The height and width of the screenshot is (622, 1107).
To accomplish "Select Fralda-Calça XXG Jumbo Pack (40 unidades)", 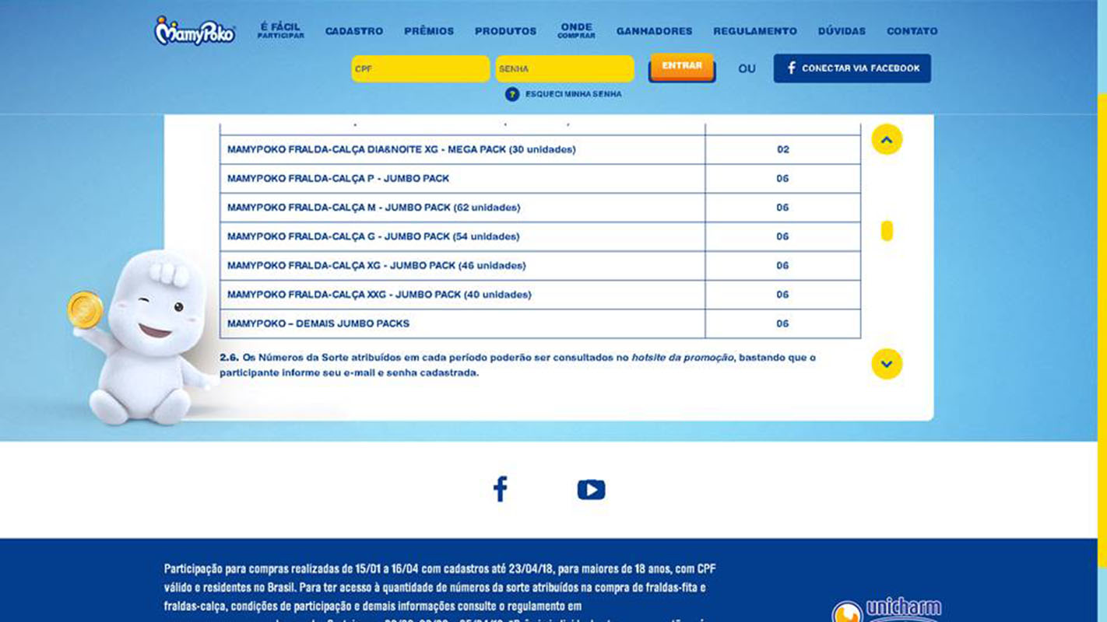I will click(540, 295).
